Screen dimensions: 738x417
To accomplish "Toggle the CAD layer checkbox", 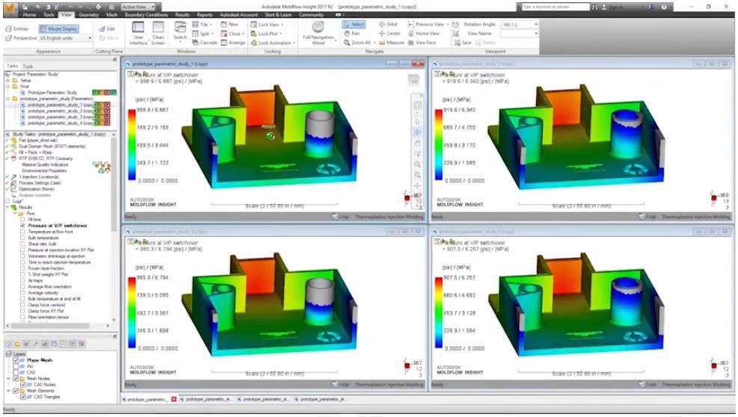I will click(x=16, y=372).
